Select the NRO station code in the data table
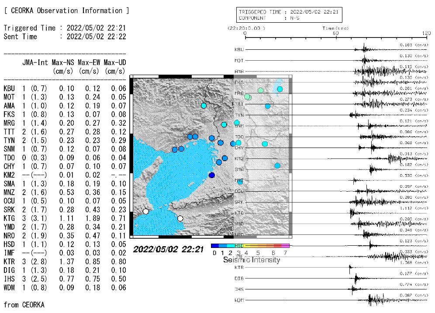The image size is (435, 313). 9,236
